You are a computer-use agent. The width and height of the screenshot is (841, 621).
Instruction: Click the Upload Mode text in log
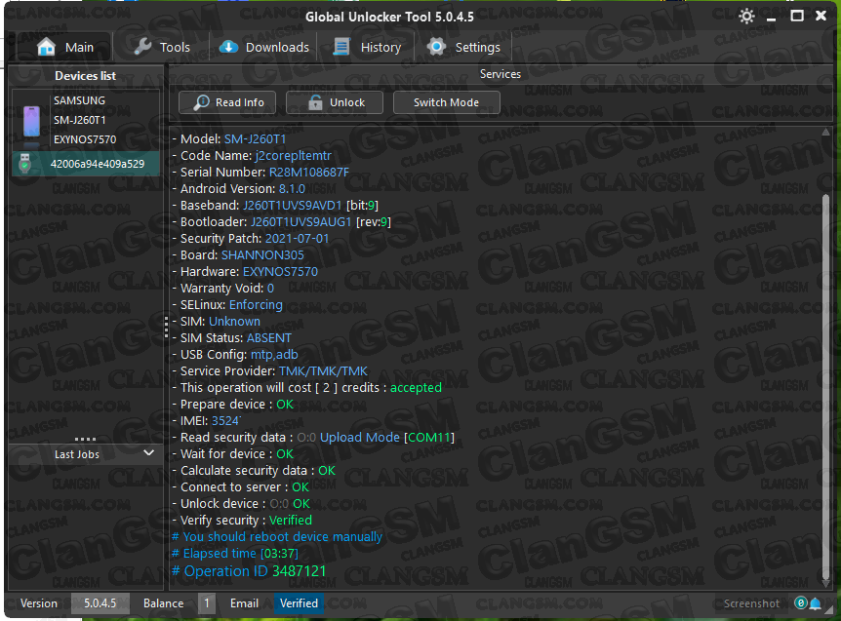tap(359, 437)
